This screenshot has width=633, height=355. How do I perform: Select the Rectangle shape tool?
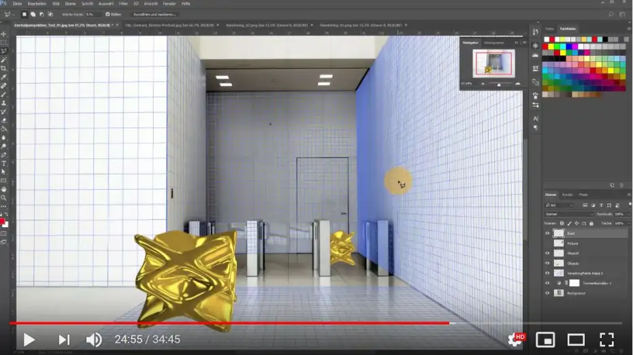[x=3, y=180]
